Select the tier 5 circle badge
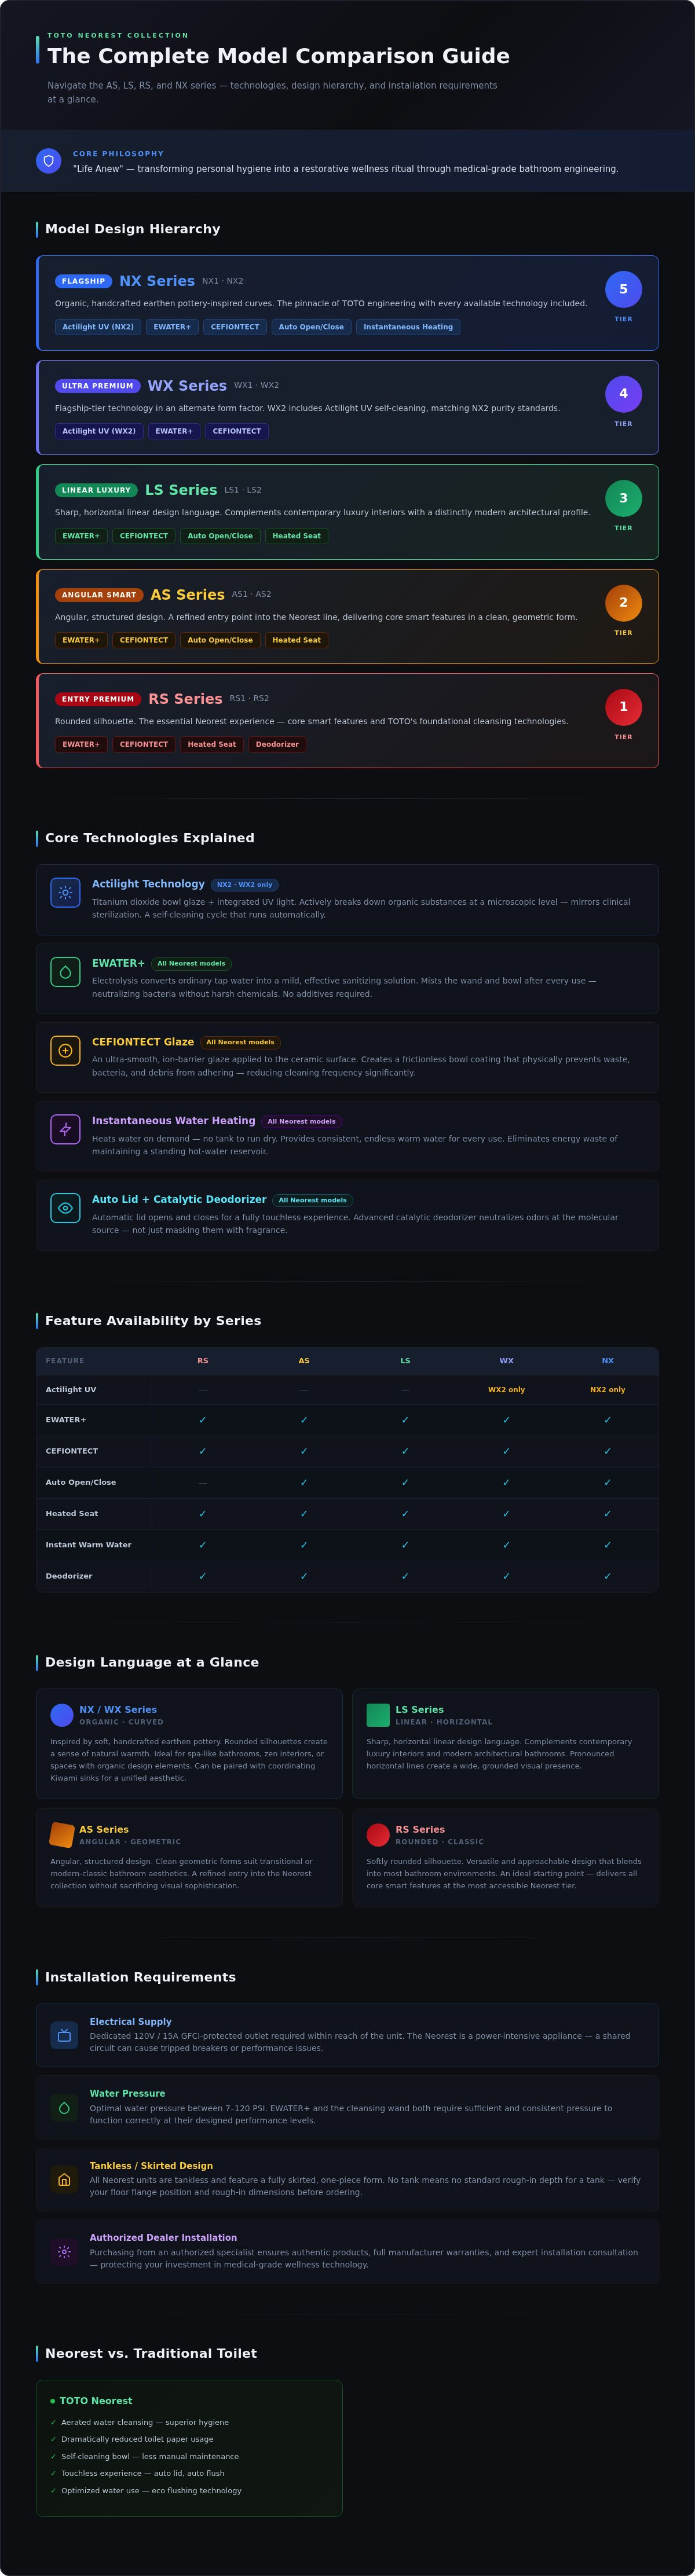695x2576 pixels. pyautogui.click(x=623, y=289)
